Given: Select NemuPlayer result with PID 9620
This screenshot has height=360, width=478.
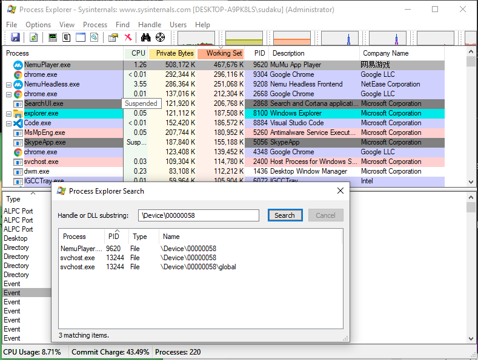Looking at the screenshot, I should [x=201, y=249].
